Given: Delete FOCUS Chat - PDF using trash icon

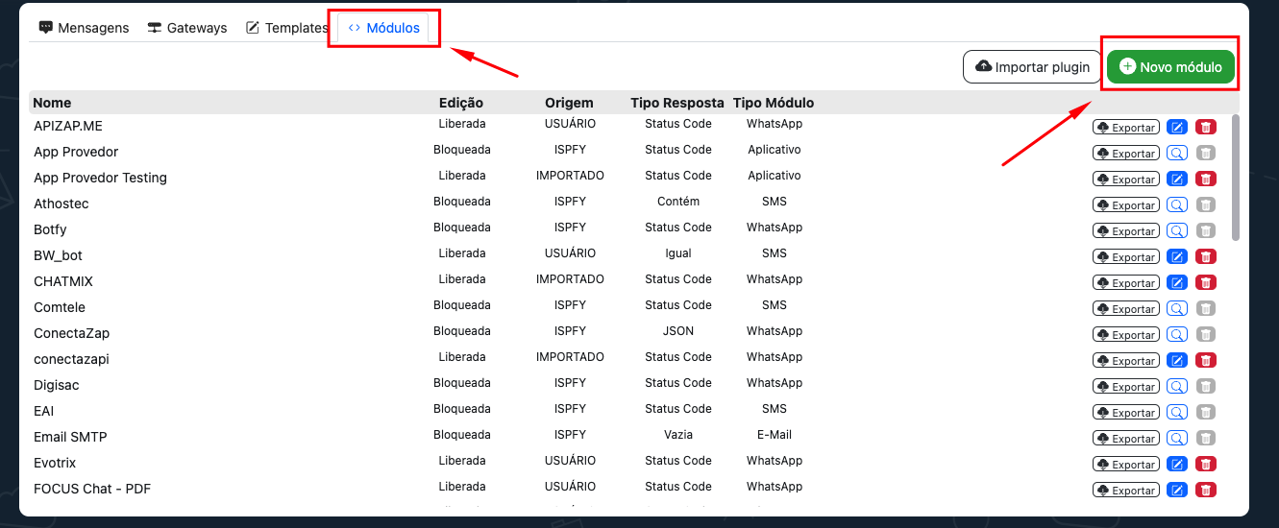Looking at the screenshot, I should click(1206, 490).
